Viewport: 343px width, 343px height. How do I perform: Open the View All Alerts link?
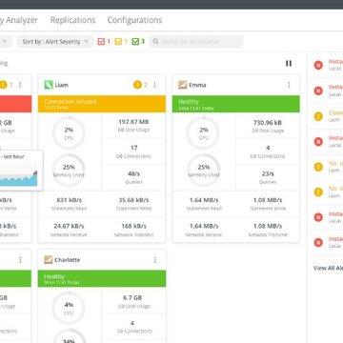pos(328,268)
